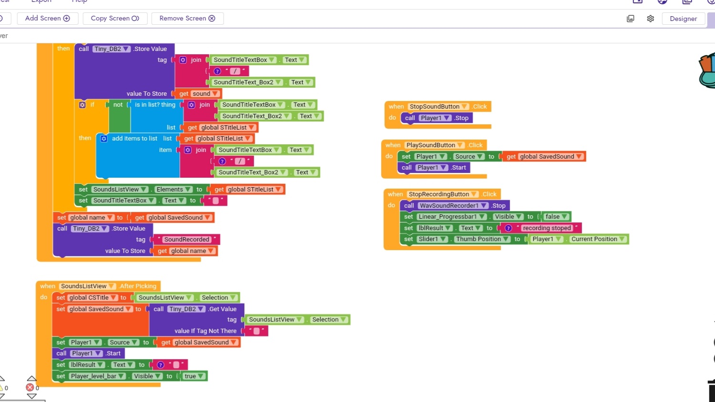Click the help icon on recording stoped text
This screenshot has height=402, width=715.
tap(509, 228)
